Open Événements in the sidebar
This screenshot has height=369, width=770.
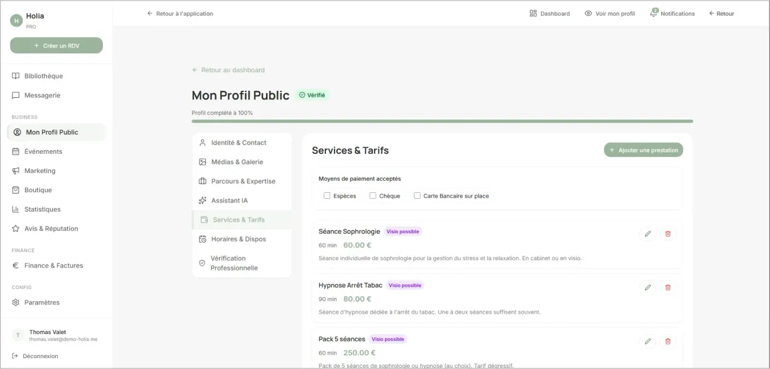point(56,151)
